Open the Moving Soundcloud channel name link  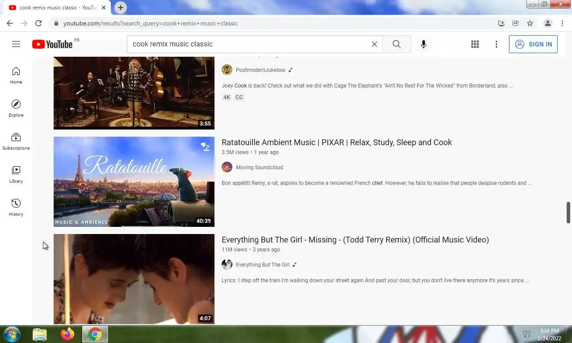(259, 167)
